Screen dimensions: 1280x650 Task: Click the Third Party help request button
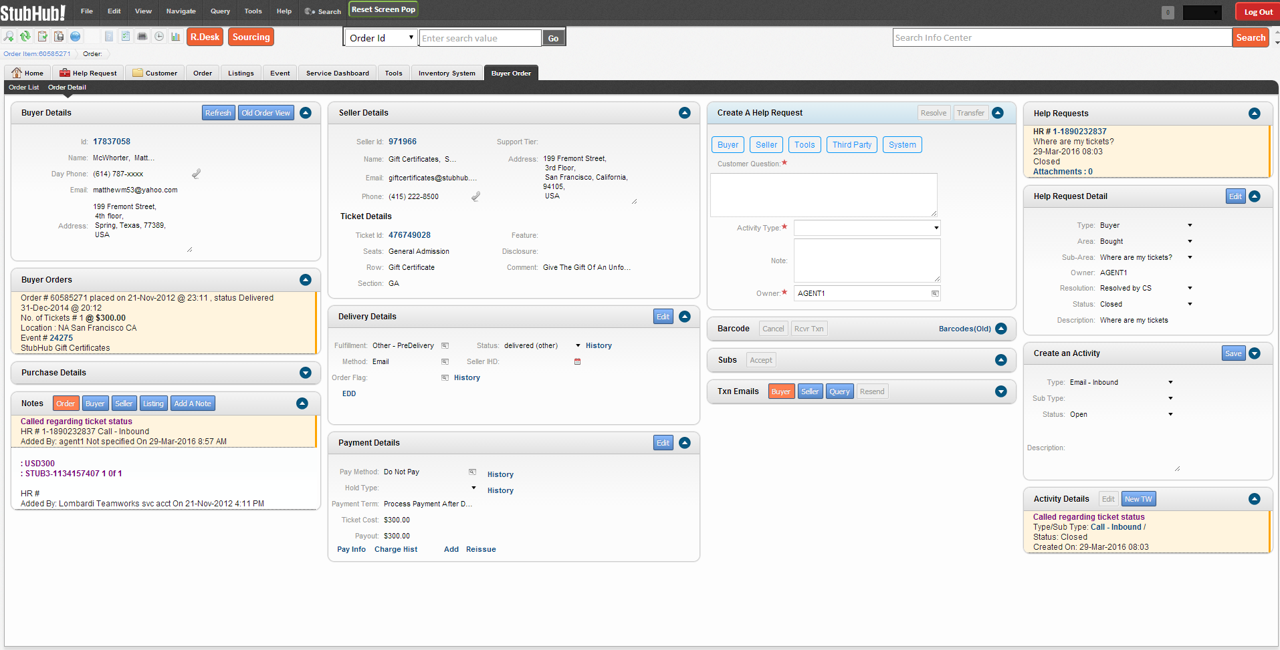pyautogui.click(x=852, y=145)
